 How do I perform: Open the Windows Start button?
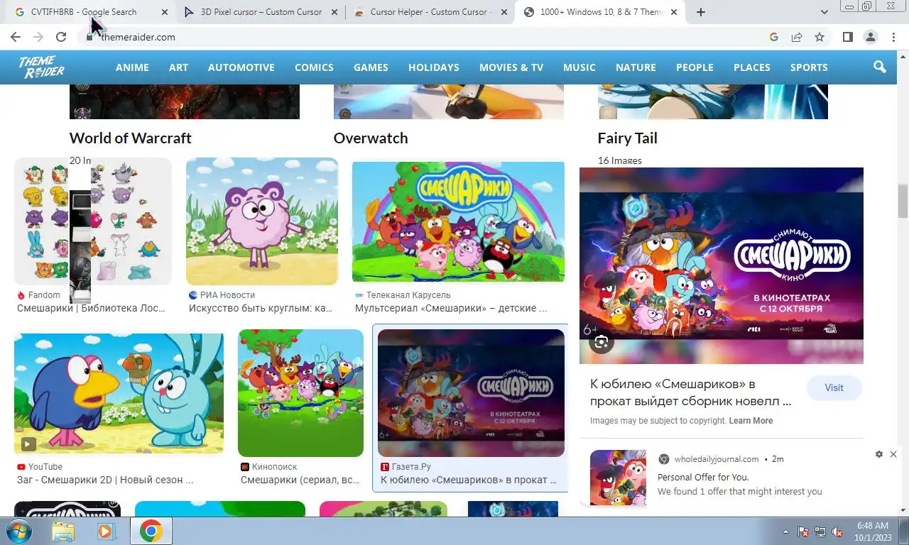point(18,531)
